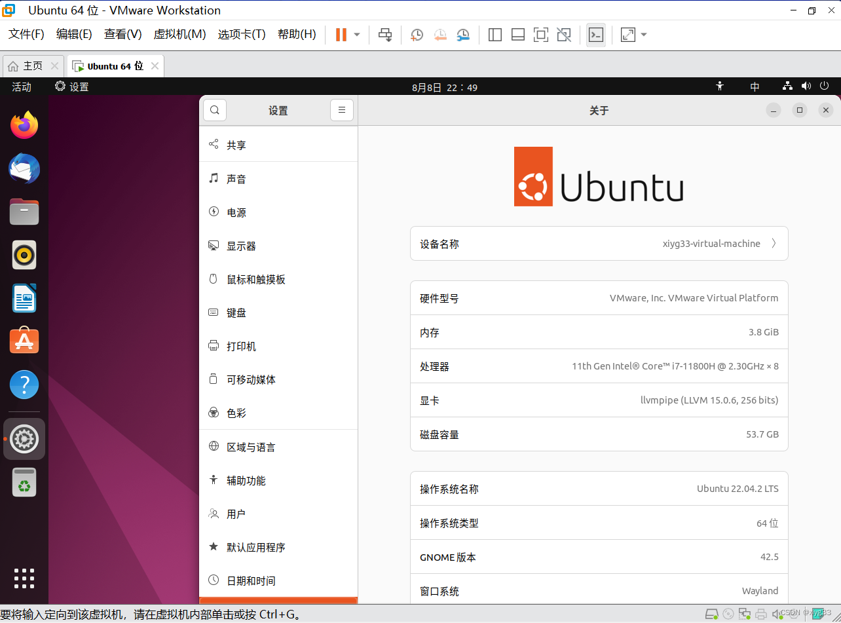Select 色彩 in the settings sidebar
This screenshot has height=623, width=841.
(278, 413)
